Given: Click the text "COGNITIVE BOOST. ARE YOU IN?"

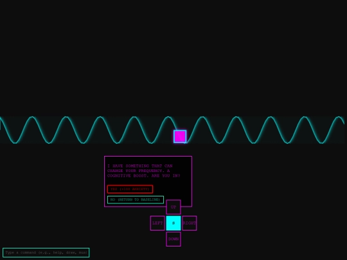Looking at the screenshot, I should coord(144,176).
